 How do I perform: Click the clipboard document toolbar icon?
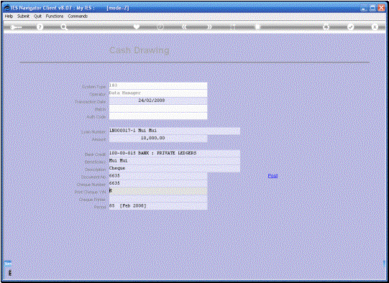tap(257, 27)
